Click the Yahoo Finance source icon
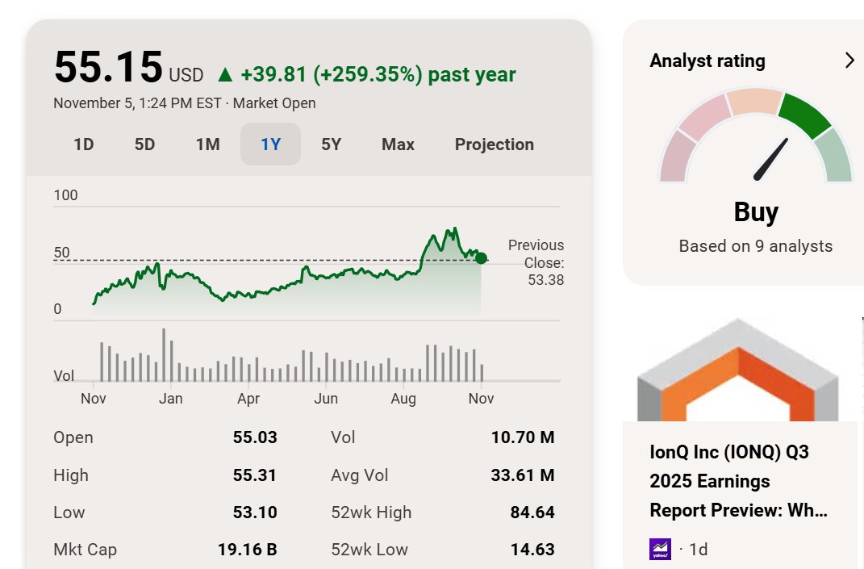The height and width of the screenshot is (569, 864). [660, 549]
